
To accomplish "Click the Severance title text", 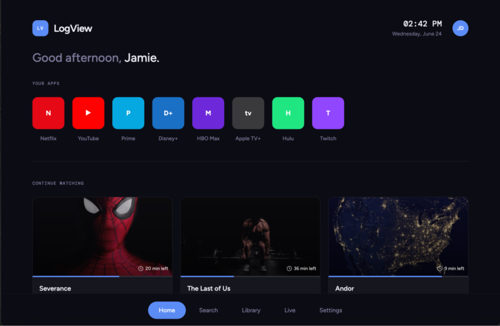I will tap(55, 289).
